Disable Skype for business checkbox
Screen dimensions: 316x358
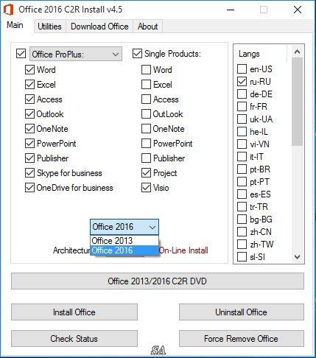coord(29,173)
